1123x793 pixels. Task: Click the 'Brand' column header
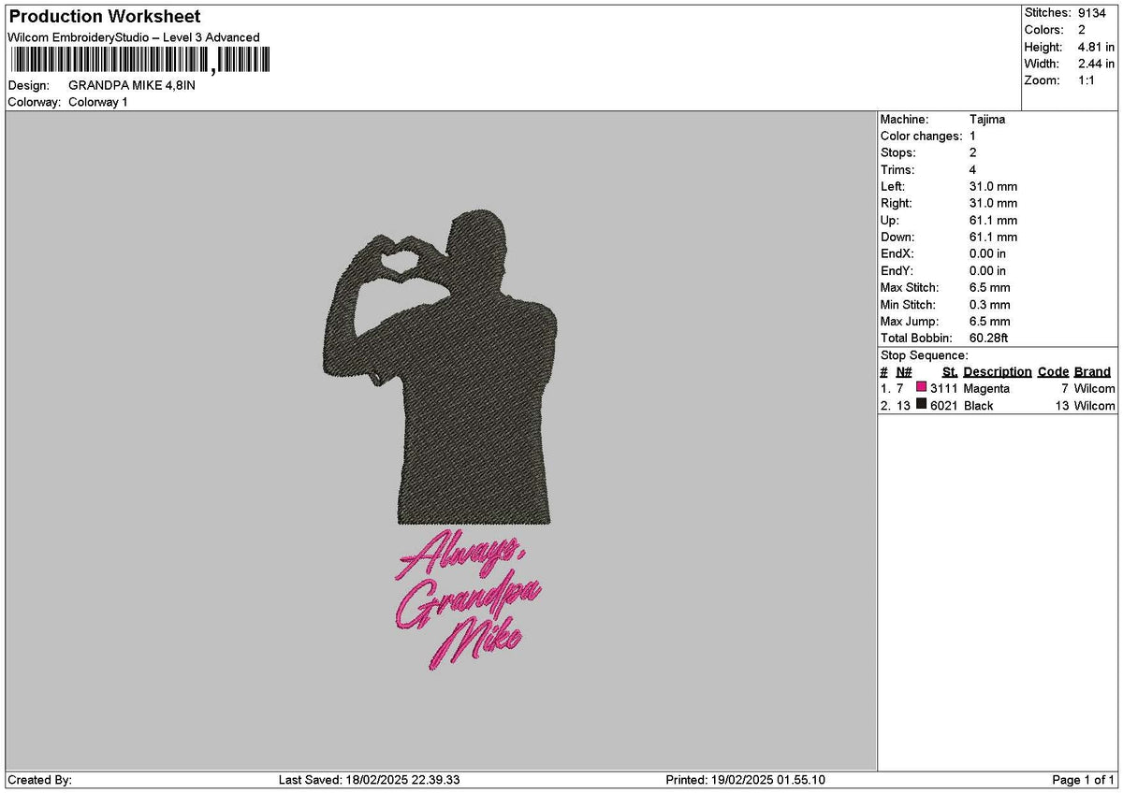point(1092,371)
